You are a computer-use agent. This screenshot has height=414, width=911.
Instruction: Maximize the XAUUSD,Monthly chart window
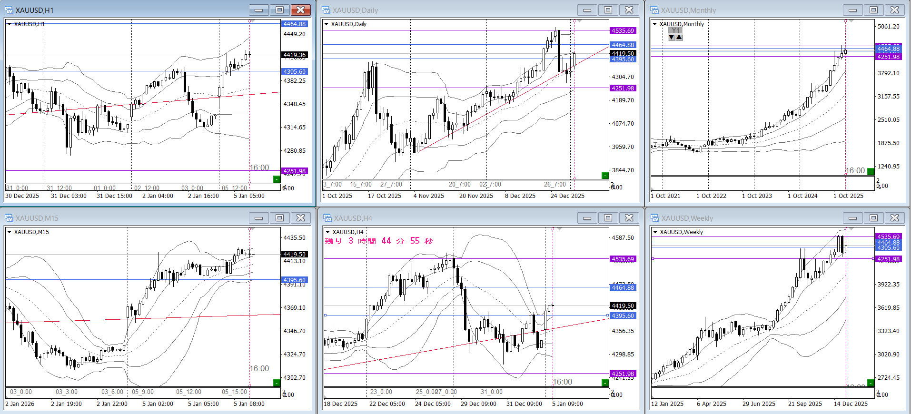(873, 10)
